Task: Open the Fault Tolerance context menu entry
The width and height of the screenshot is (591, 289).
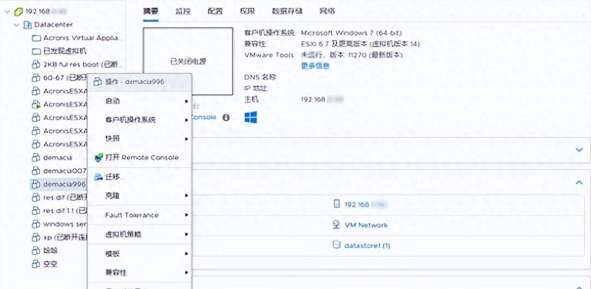Action: [x=140, y=215]
